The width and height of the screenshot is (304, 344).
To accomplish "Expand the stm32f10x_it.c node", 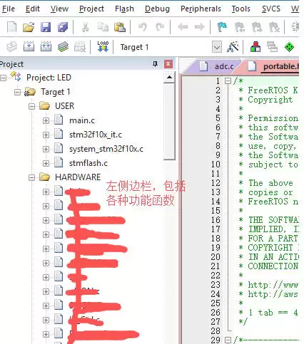I will (x=46, y=135).
